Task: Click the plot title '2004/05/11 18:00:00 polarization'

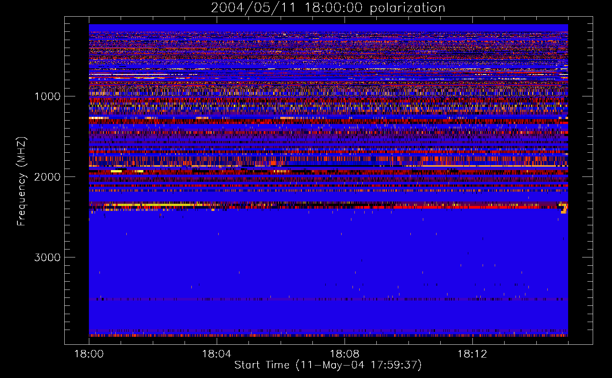Action: [x=328, y=8]
